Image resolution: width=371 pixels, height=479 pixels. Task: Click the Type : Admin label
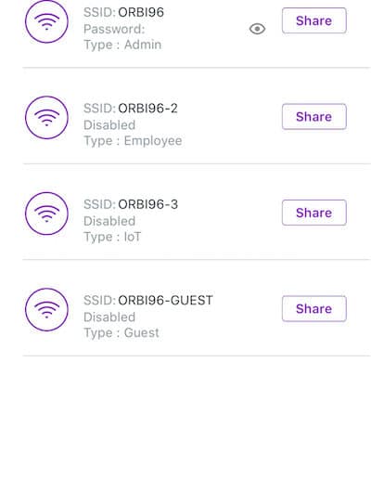(122, 45)
